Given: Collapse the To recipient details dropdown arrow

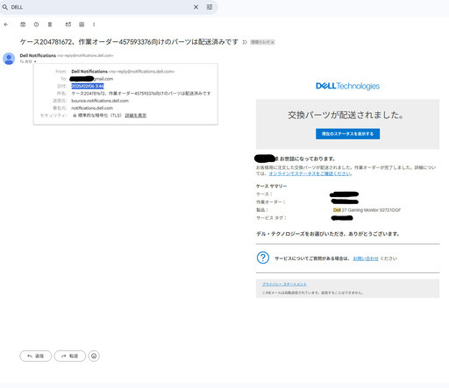Looking at the screenshot, I should click(35, 61).
